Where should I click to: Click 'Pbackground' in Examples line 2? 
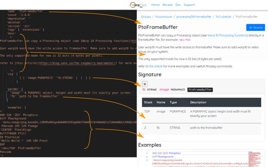[x=165, y=157]
